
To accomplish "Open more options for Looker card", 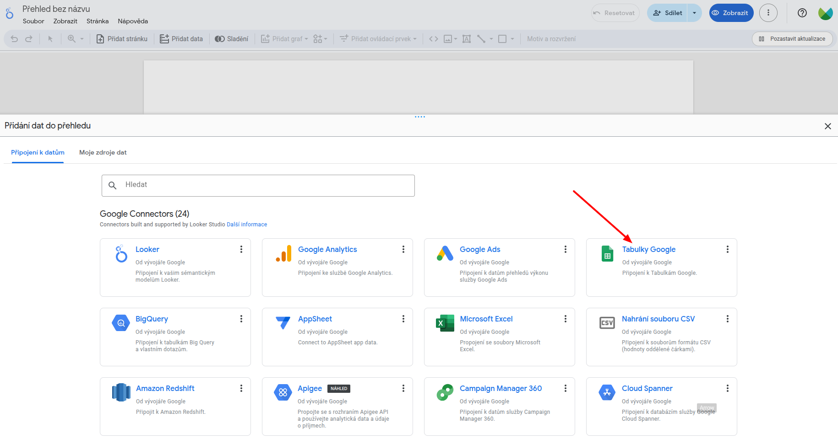I will pos(241,249).
